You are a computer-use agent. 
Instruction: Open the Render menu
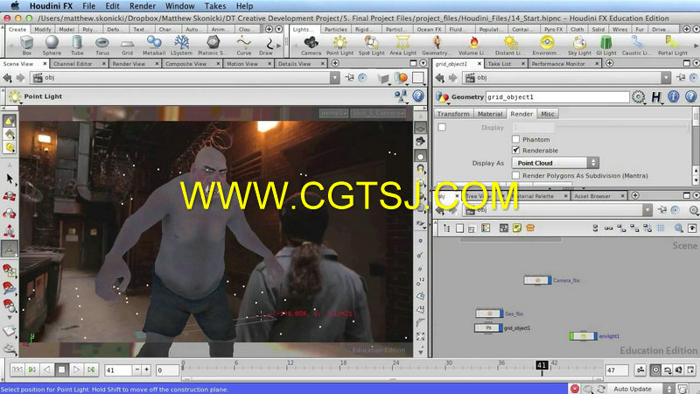143,6
